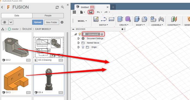Select the Create Sketch tool
The height and width of the screenshot is (100, 190).
point(96,19)
